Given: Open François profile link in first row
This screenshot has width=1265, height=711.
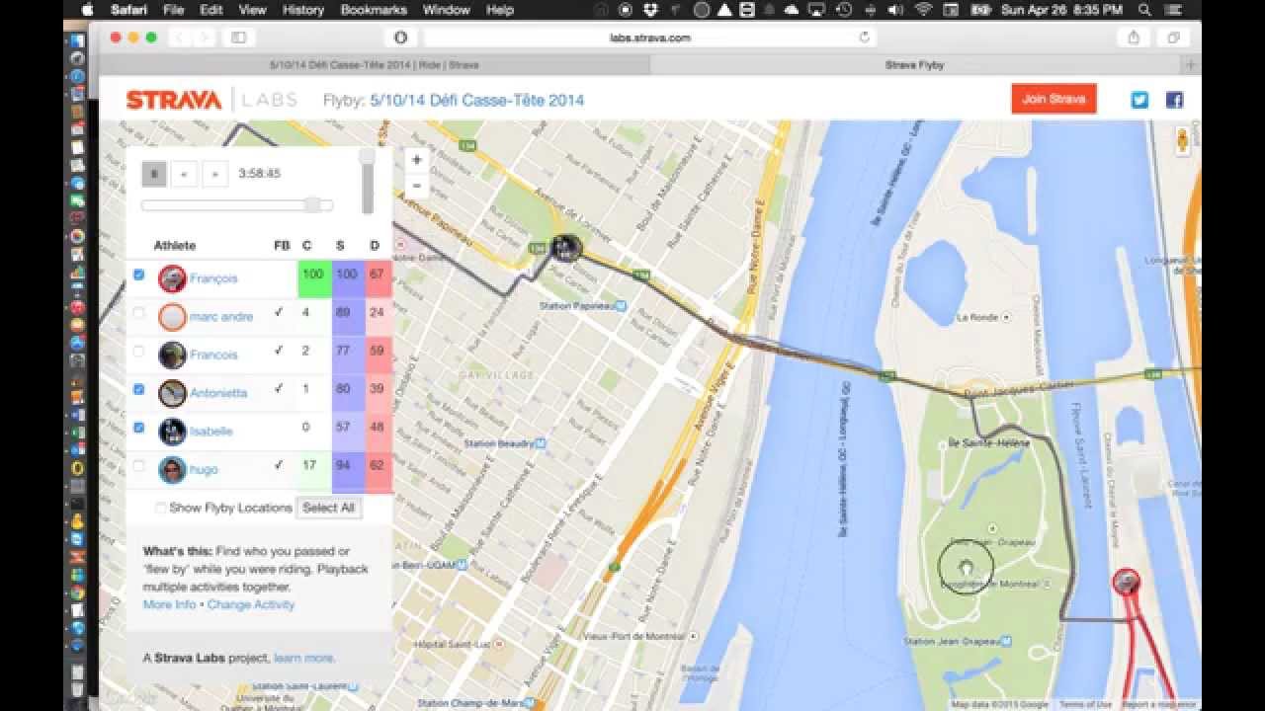Looking at the screenshot, I should 213,278.
